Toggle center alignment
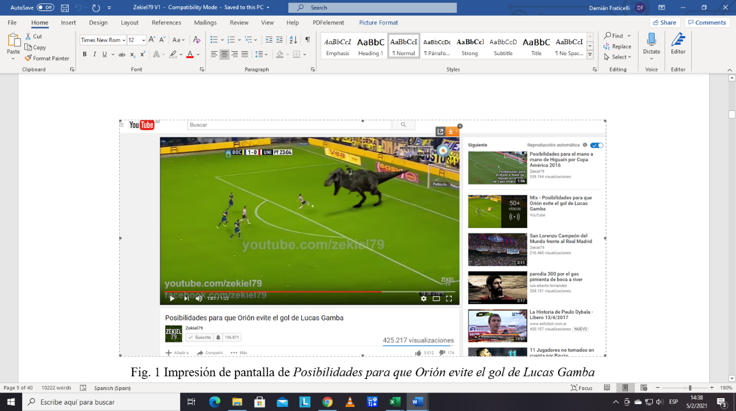Image resolution: width=736 pixels, height=411 pixels. 224,54
